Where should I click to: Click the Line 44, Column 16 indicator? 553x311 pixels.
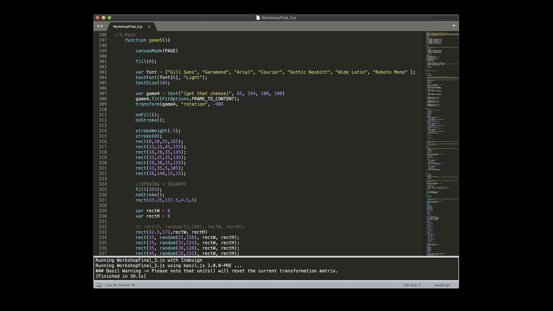click(120, 285)
